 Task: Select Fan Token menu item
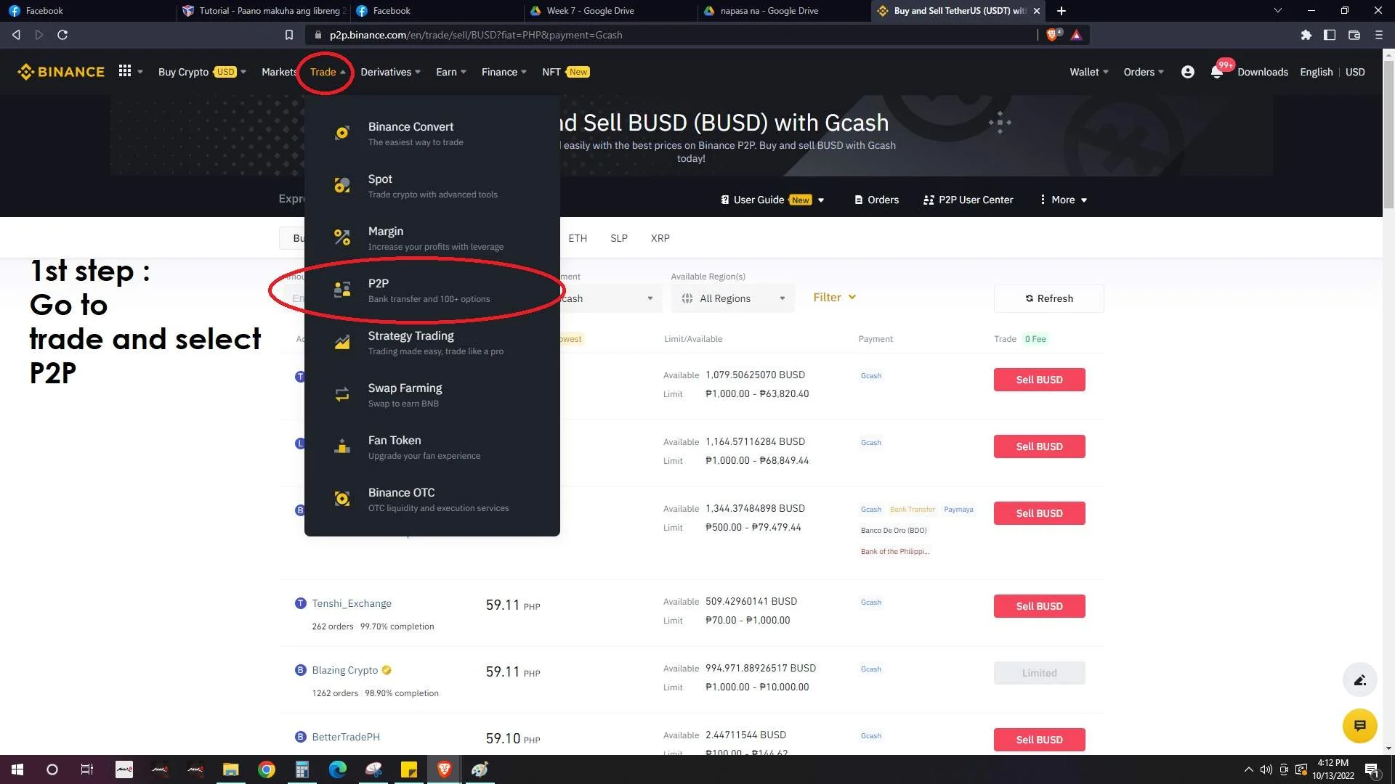pyautogui.click(x=432, y=447)
